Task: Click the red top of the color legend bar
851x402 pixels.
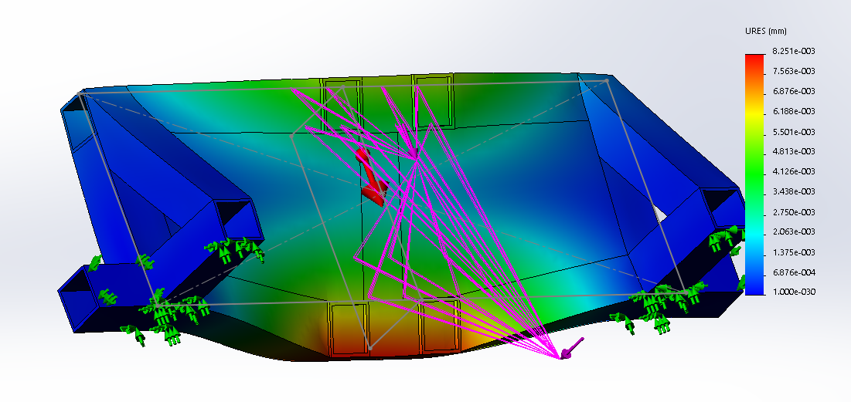Action: tap(754, 59)
